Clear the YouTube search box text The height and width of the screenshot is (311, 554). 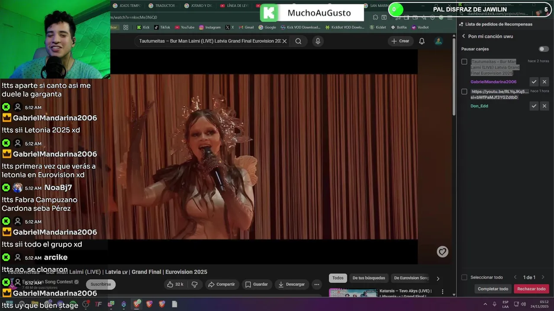pyautogui.click(x=284, y=41)
